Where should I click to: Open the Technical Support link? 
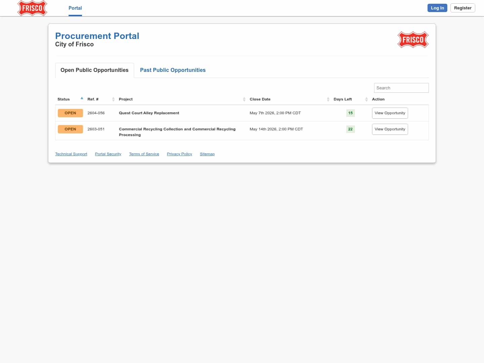[x=71, y=154]
